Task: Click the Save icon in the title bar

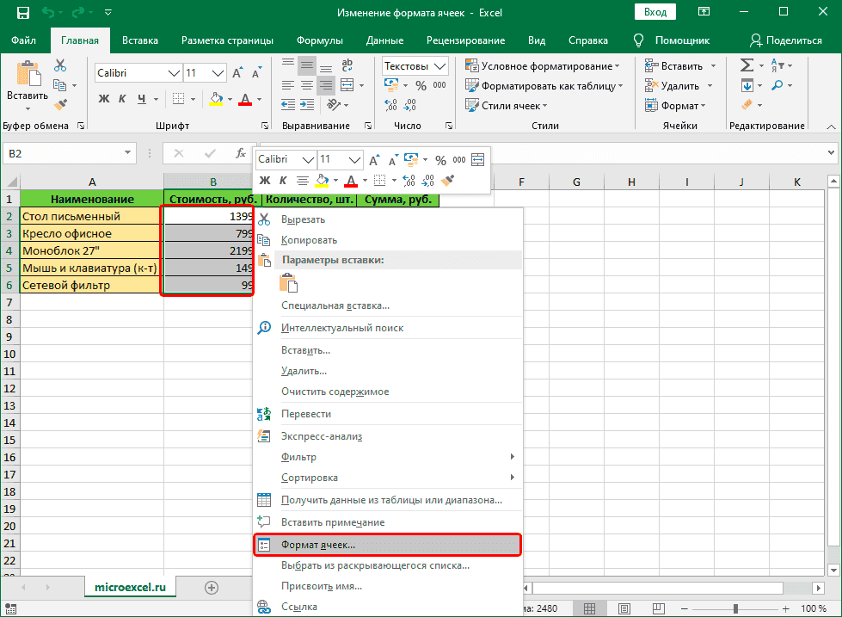Action: click(x=23, y=13)
